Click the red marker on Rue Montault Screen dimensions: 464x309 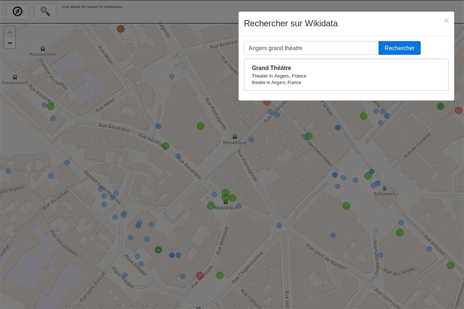pyautogui.click(x=200, y=275)
